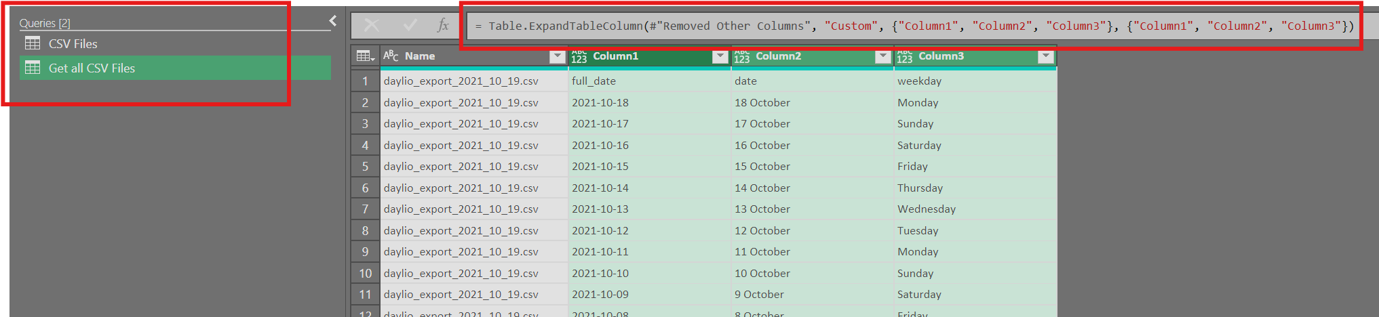The image size is (1379, 317).
Task: Cancel the formula edit with X icon
Action: [x=372, y=26]
